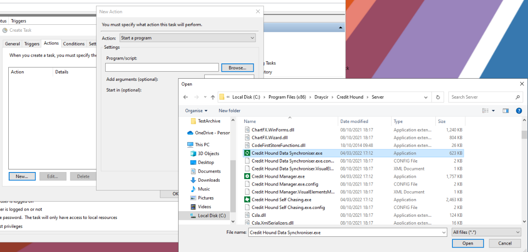Viewport: 528px width, 252px height.
Task: Click the Open button in file dialog
Action: coord(468,243)
